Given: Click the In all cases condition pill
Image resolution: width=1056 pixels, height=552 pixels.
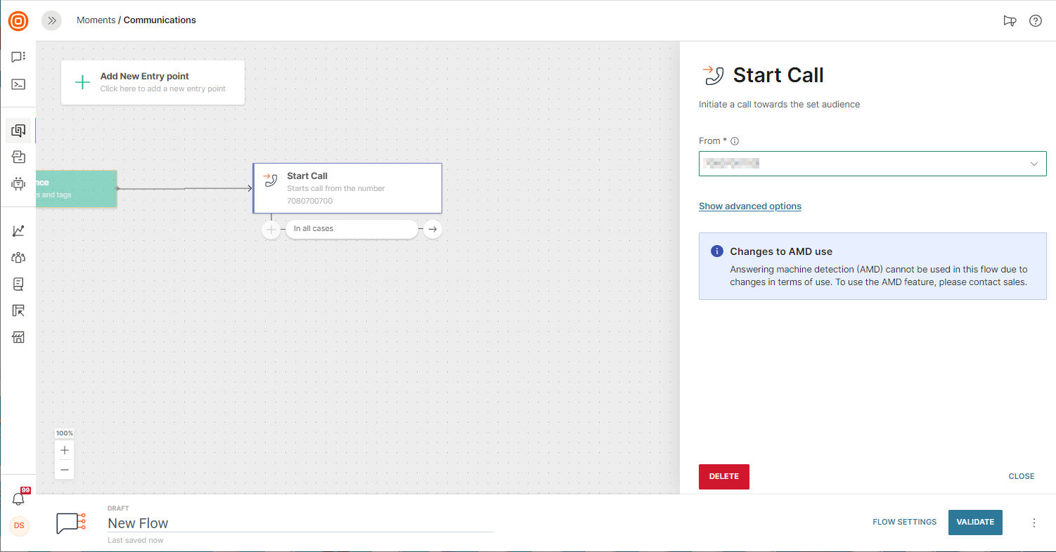Looking at the screenshot, I should [x=352, y=229].
